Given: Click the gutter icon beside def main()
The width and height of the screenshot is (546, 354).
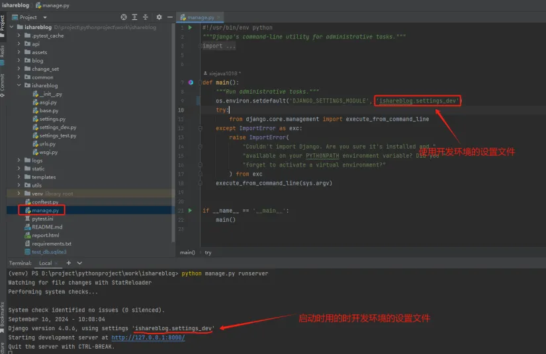Looking at the screenshot, I should (x=191, y=82).
